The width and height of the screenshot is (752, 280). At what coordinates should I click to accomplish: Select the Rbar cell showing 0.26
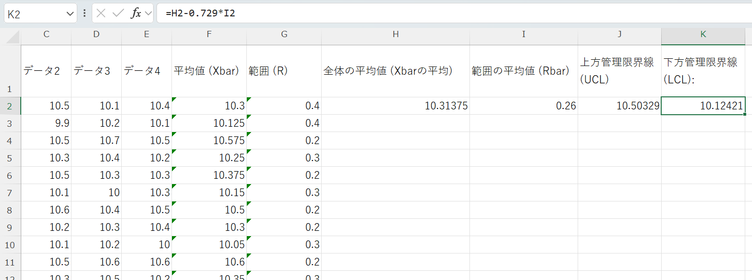click(x=524, y=106)
